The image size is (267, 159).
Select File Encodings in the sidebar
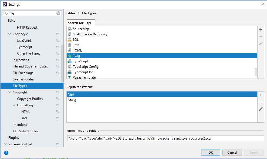tap(23, 73)
